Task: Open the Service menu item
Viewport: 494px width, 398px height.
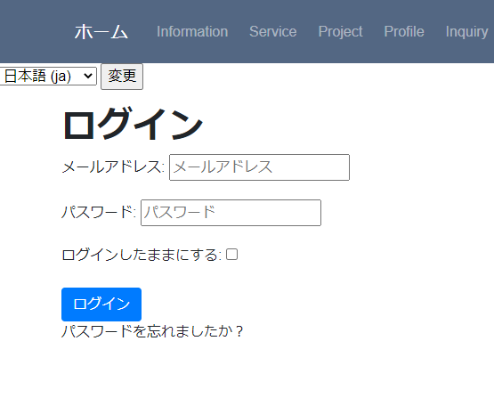Action: [x=273, y=31]
